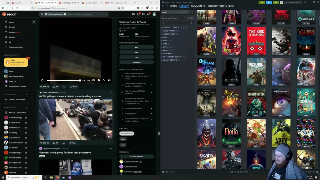Replay the finished video in the Reddit player
Viewport: 320px width, 180px height.
coord(42,80)
